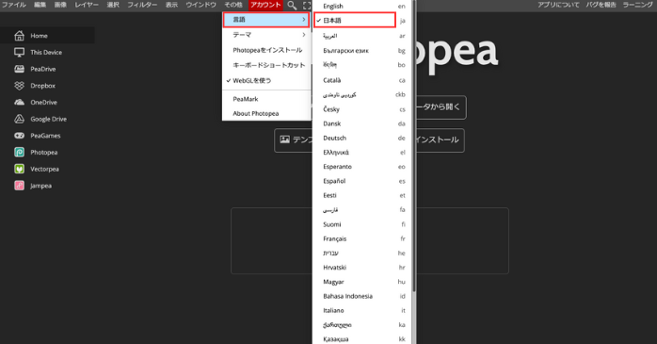Viewport: 657px width, 344px height.
Task: Select Bahasa Indonesia language
Action: 362,296
